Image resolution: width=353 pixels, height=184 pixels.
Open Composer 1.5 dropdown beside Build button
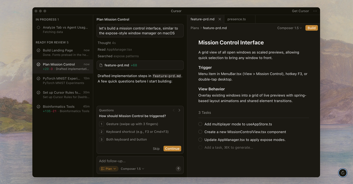tap(289, 28)
